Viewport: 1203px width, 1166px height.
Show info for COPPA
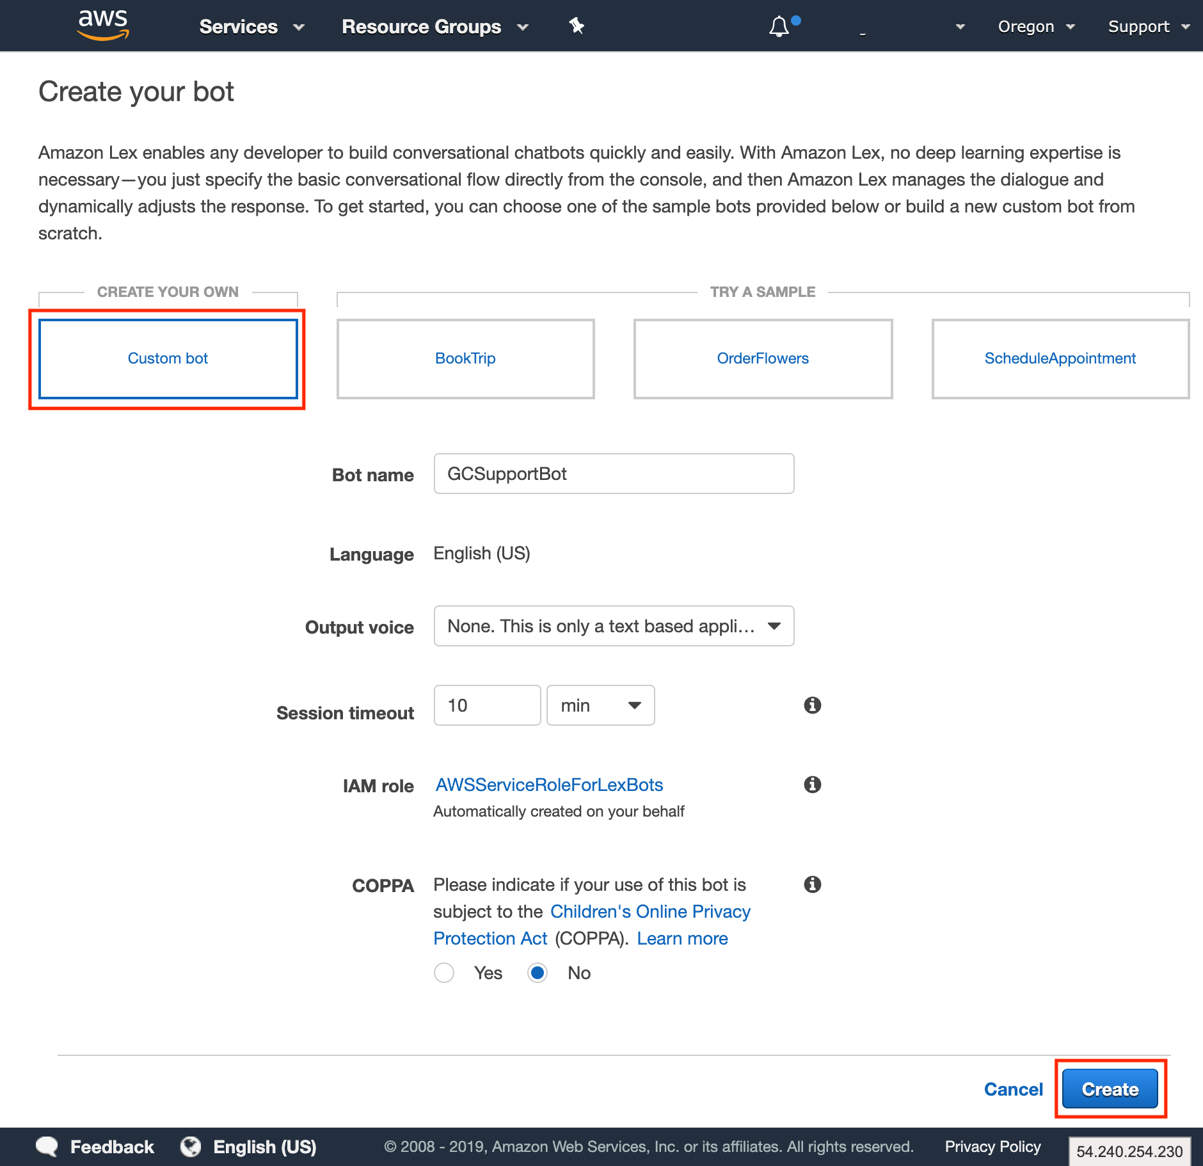[812, 884]
